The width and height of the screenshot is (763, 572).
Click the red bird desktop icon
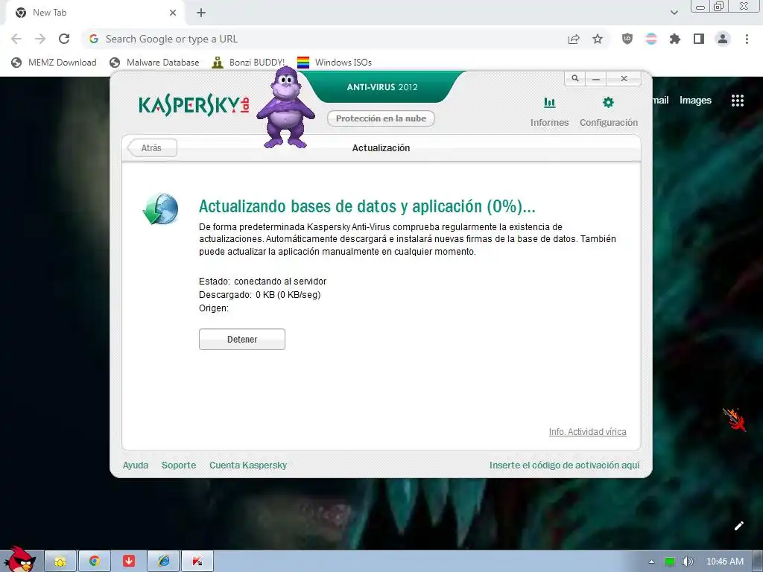coord(734,419)
